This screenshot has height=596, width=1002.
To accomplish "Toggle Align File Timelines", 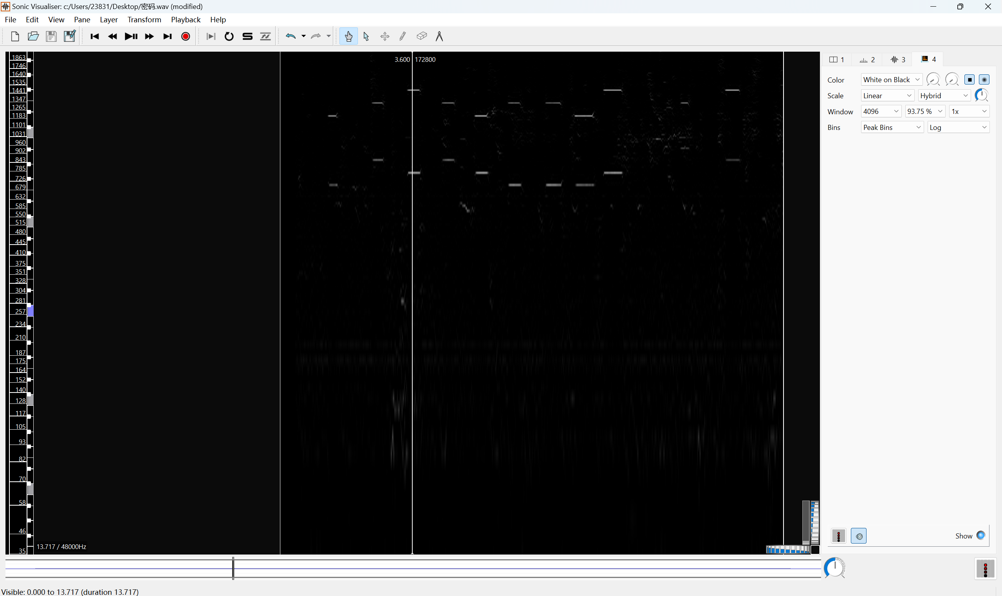I will coord(265,36).
